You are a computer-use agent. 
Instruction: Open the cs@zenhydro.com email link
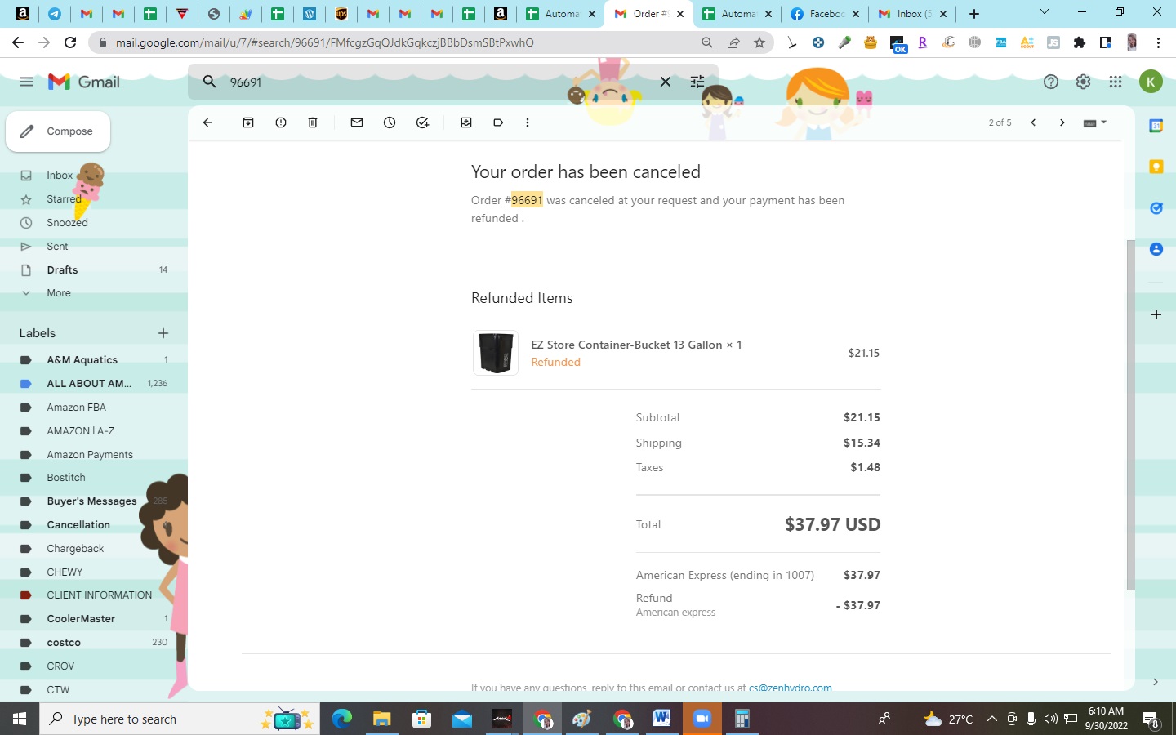click(x=791, y=688)
